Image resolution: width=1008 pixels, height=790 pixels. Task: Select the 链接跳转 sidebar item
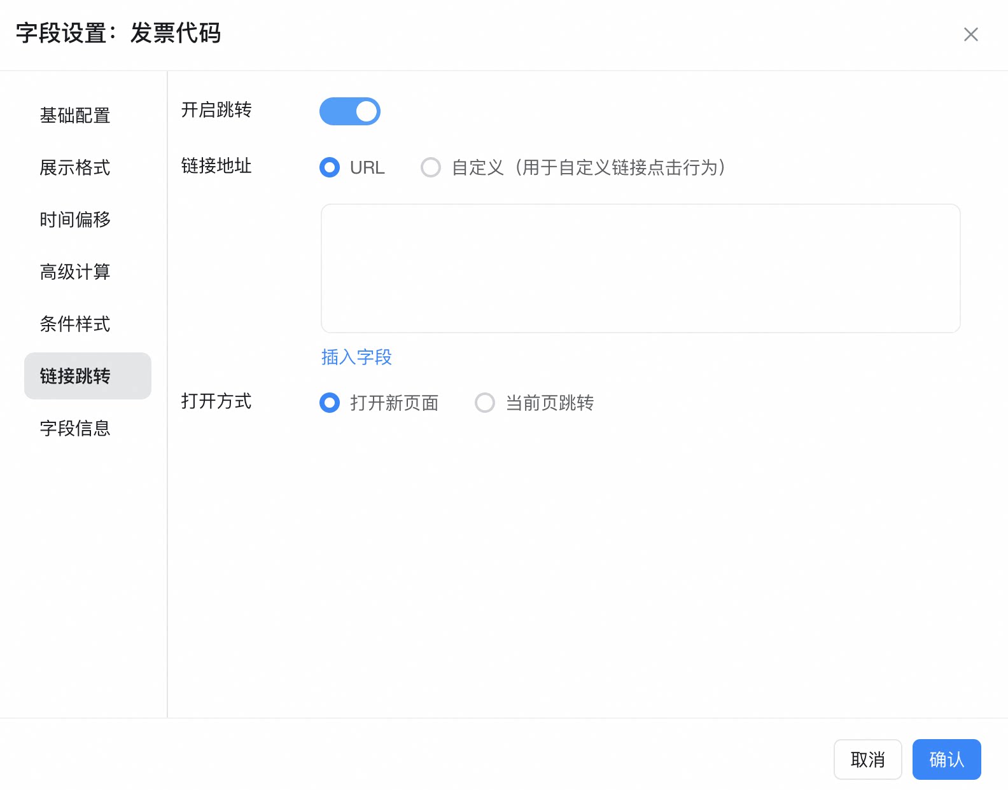click(88, 376)
